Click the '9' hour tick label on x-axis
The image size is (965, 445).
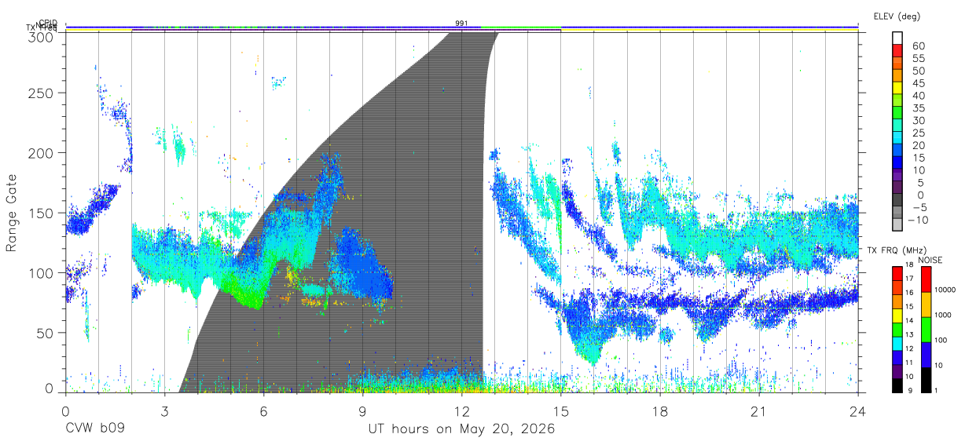coord(362,411)
